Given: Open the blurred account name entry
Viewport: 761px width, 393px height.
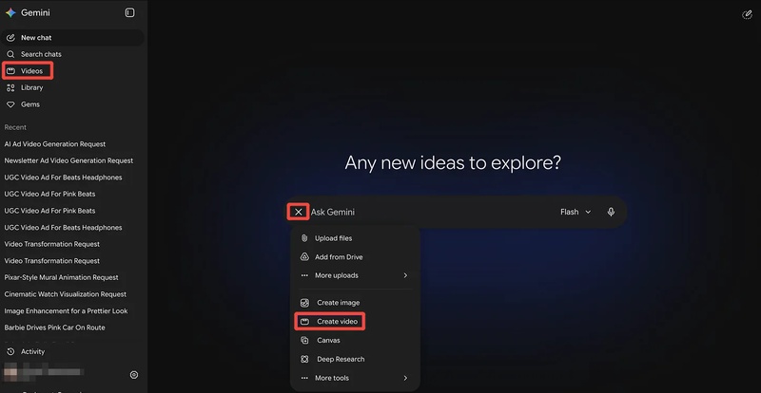Looking at the screenshot, I should (44, 373).
